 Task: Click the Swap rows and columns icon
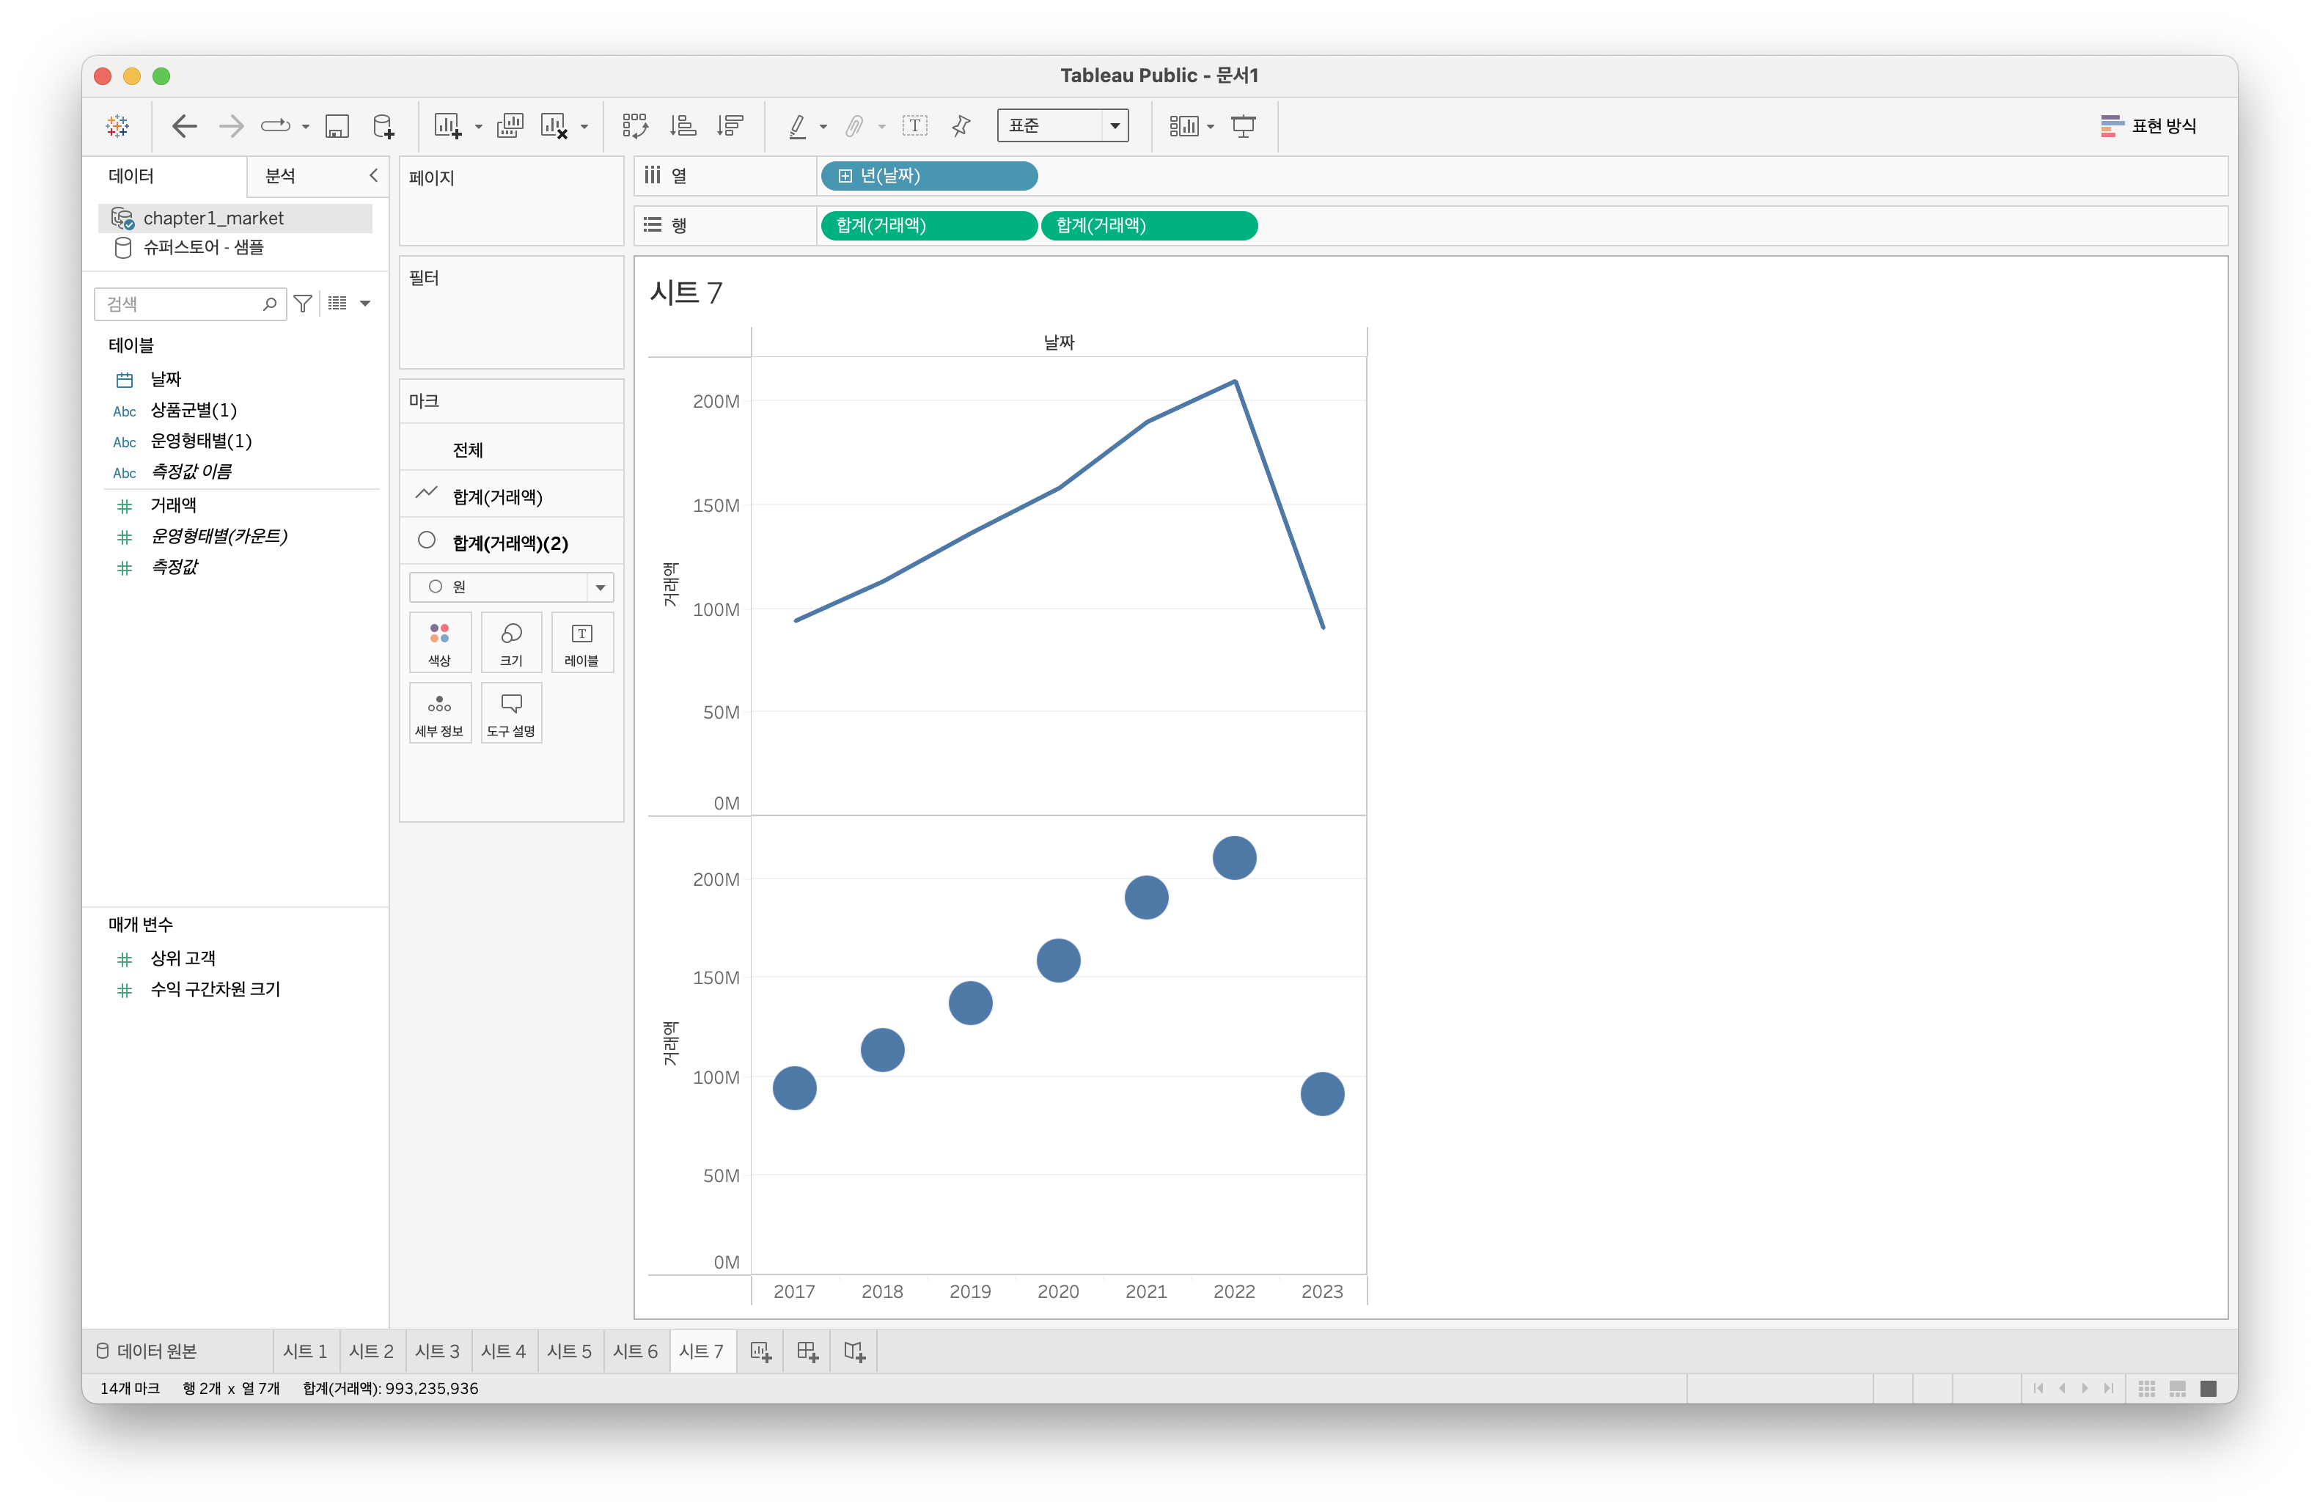pyautogui.click(x=634, y=126)
